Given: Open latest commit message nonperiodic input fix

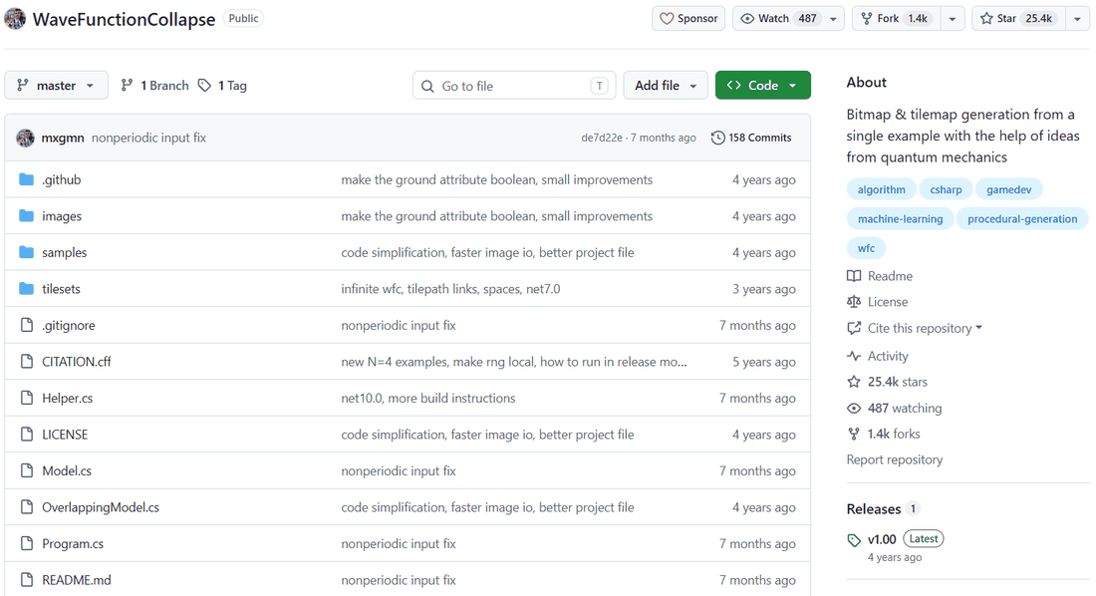Looking at the screenshot, I should coord(148,138).
